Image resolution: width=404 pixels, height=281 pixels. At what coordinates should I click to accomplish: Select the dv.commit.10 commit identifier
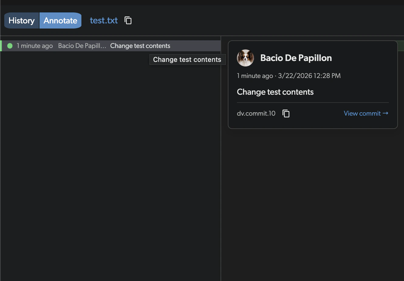coord(256,113)
